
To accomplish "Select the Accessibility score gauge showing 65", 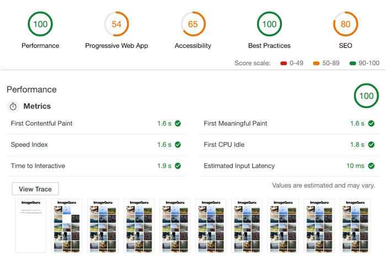I will (x=192, y=24).
